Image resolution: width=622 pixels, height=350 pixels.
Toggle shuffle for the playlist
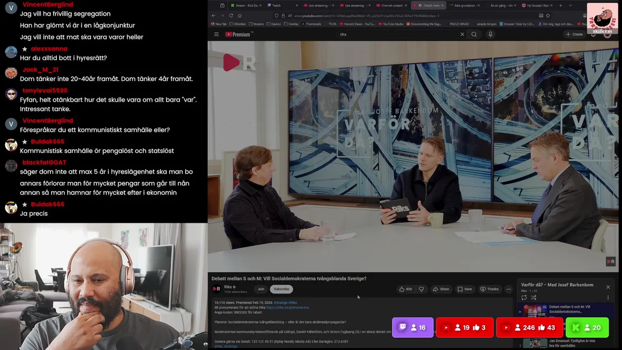coord(534,297)
